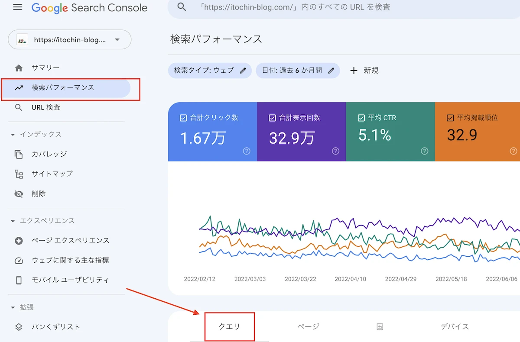The height and width of the screenshot is (342, 520).
Task: Open サイトマップ page
Action: pyautogui.click(x=52, y=174)
